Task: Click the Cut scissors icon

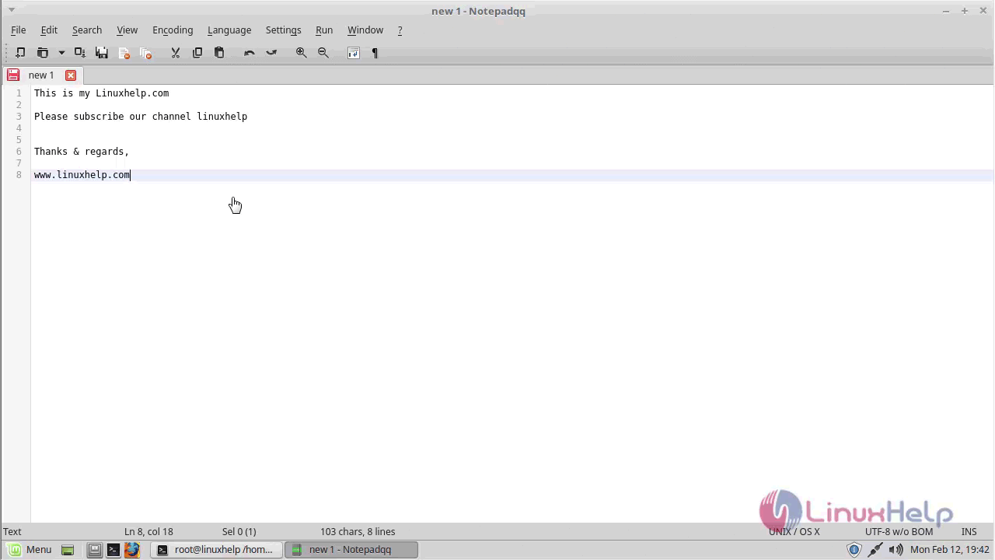Action: 175,53
